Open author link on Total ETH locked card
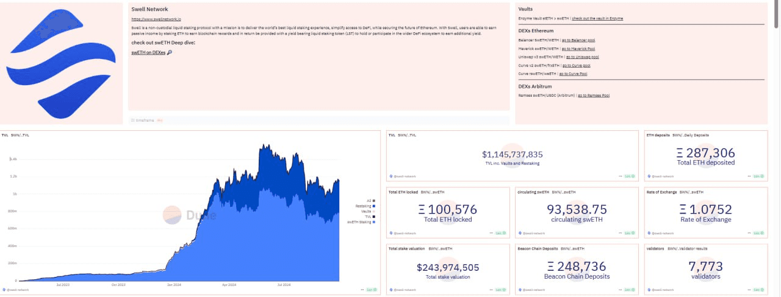781x297 pixels. tap(402, 233)
